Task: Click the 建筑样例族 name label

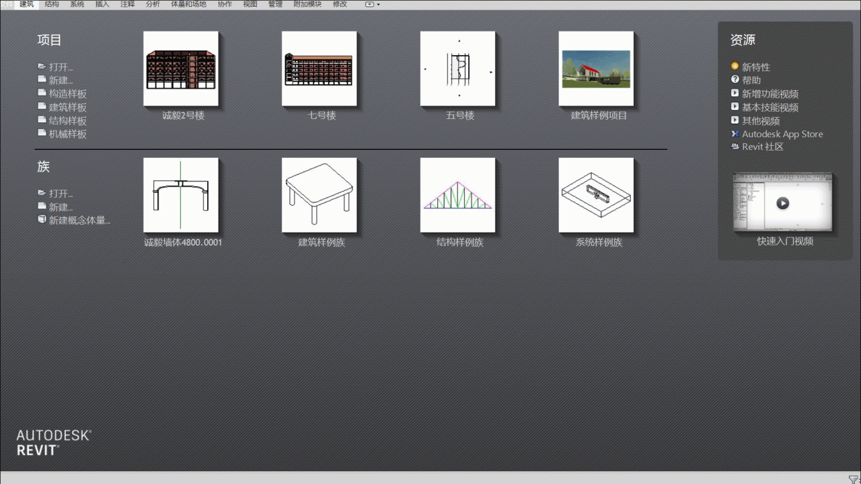Action: [x=322, y=242]
